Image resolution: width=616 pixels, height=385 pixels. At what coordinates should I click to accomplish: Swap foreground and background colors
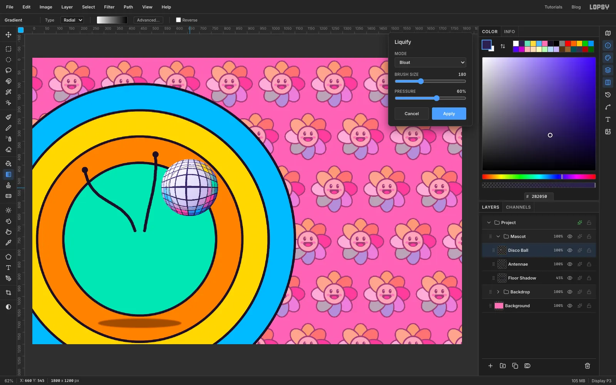tap(503, 46)
